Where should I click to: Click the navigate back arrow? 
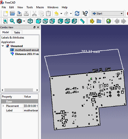tap(117, 21)
